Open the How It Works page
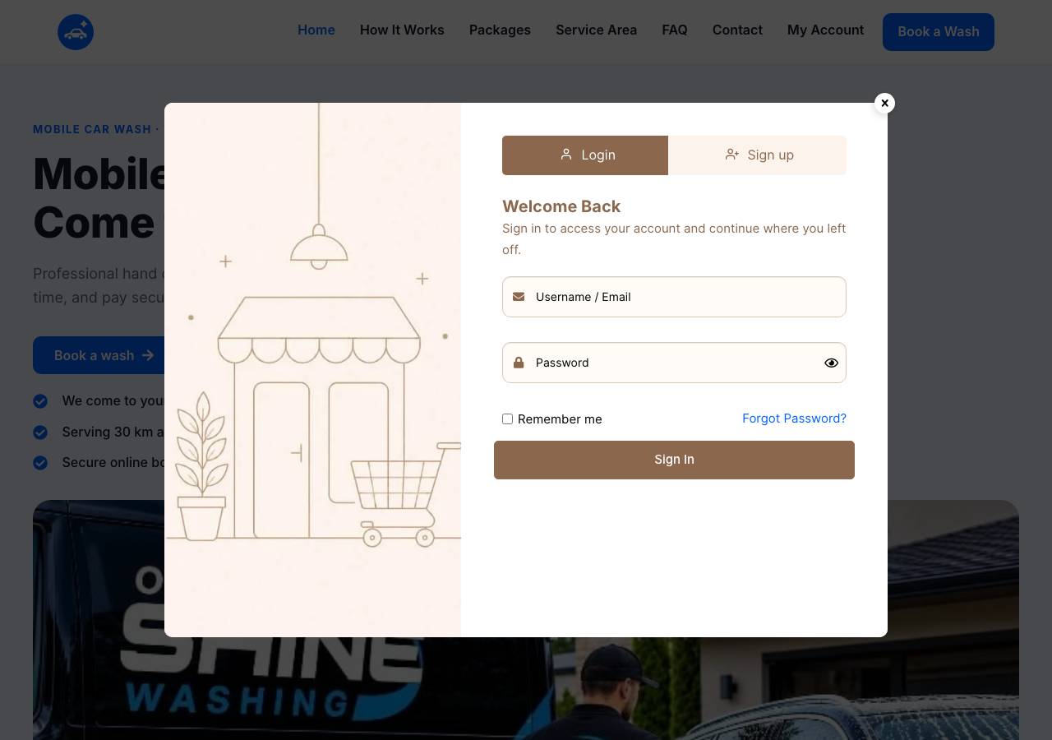 click(402, 30)
